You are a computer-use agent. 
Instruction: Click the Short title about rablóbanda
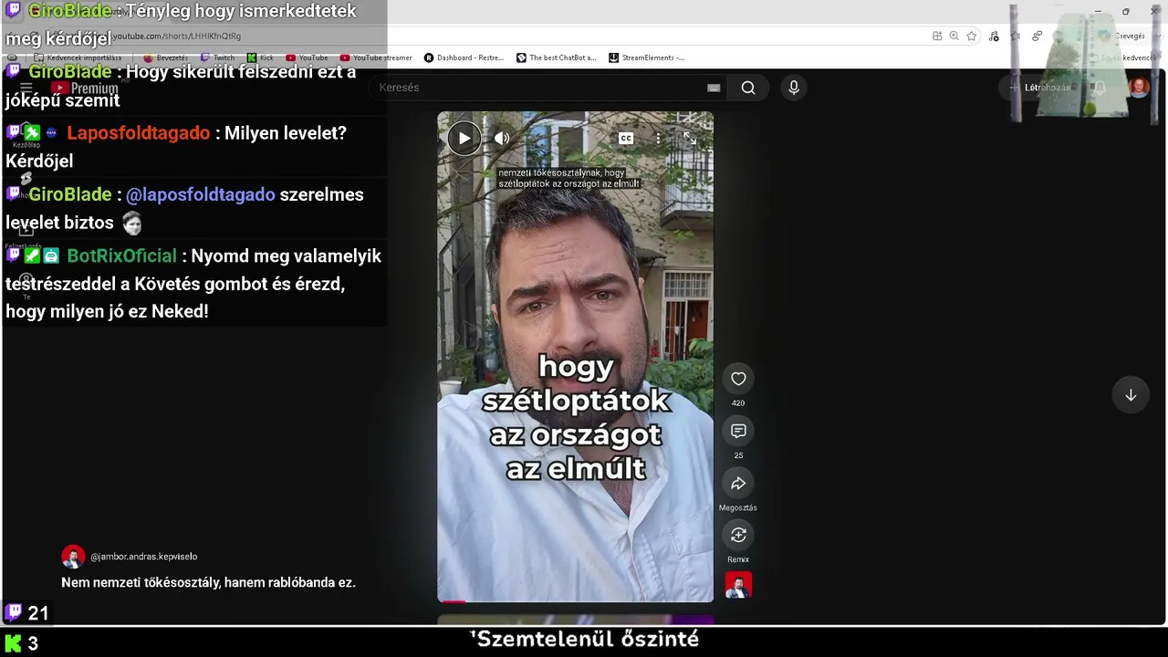point(208,582)
